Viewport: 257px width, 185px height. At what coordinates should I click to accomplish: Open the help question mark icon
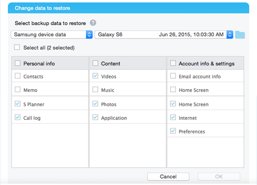[93, 23]
